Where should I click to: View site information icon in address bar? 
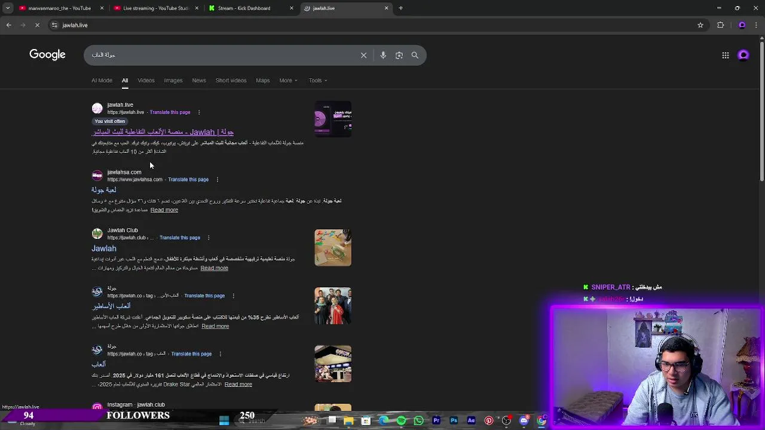click(x=54, y=25)
